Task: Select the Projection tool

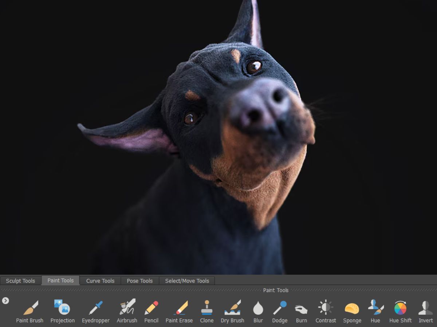Action: tap(62, 311)
